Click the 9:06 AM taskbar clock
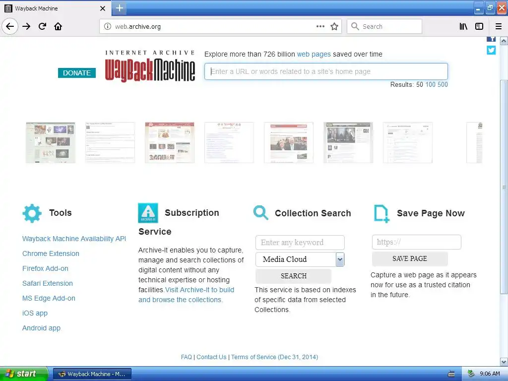Image resolution: width=508 pixels, height=381 pixels. point(490,374)
